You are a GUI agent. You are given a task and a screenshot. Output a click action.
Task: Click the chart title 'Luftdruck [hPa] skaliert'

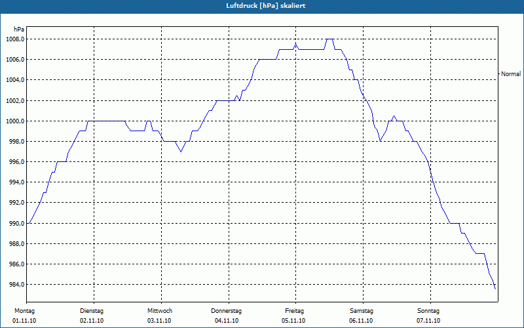(x=265, y=6)
